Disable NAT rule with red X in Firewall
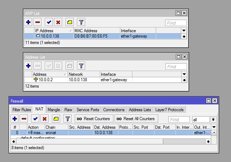The height and width of the screenshot is (162, 231). tap(45, 119)
